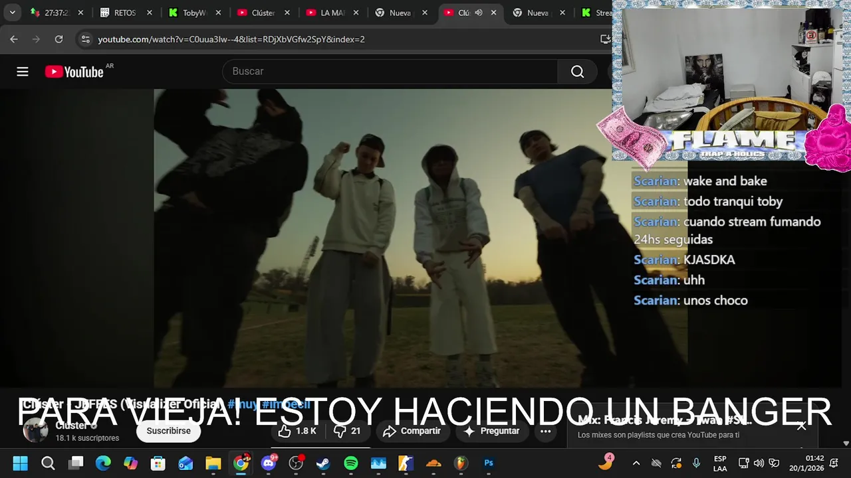The width and height of the screenshot is (851, 478).
Task: Open FL Studio from the taskbar
Action: pyautogui.click(x=461, y=463)
